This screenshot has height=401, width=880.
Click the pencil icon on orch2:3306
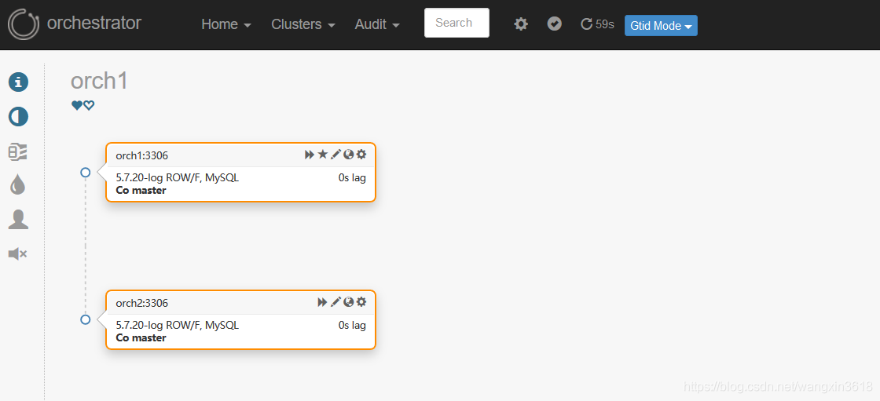coord(335,302)
